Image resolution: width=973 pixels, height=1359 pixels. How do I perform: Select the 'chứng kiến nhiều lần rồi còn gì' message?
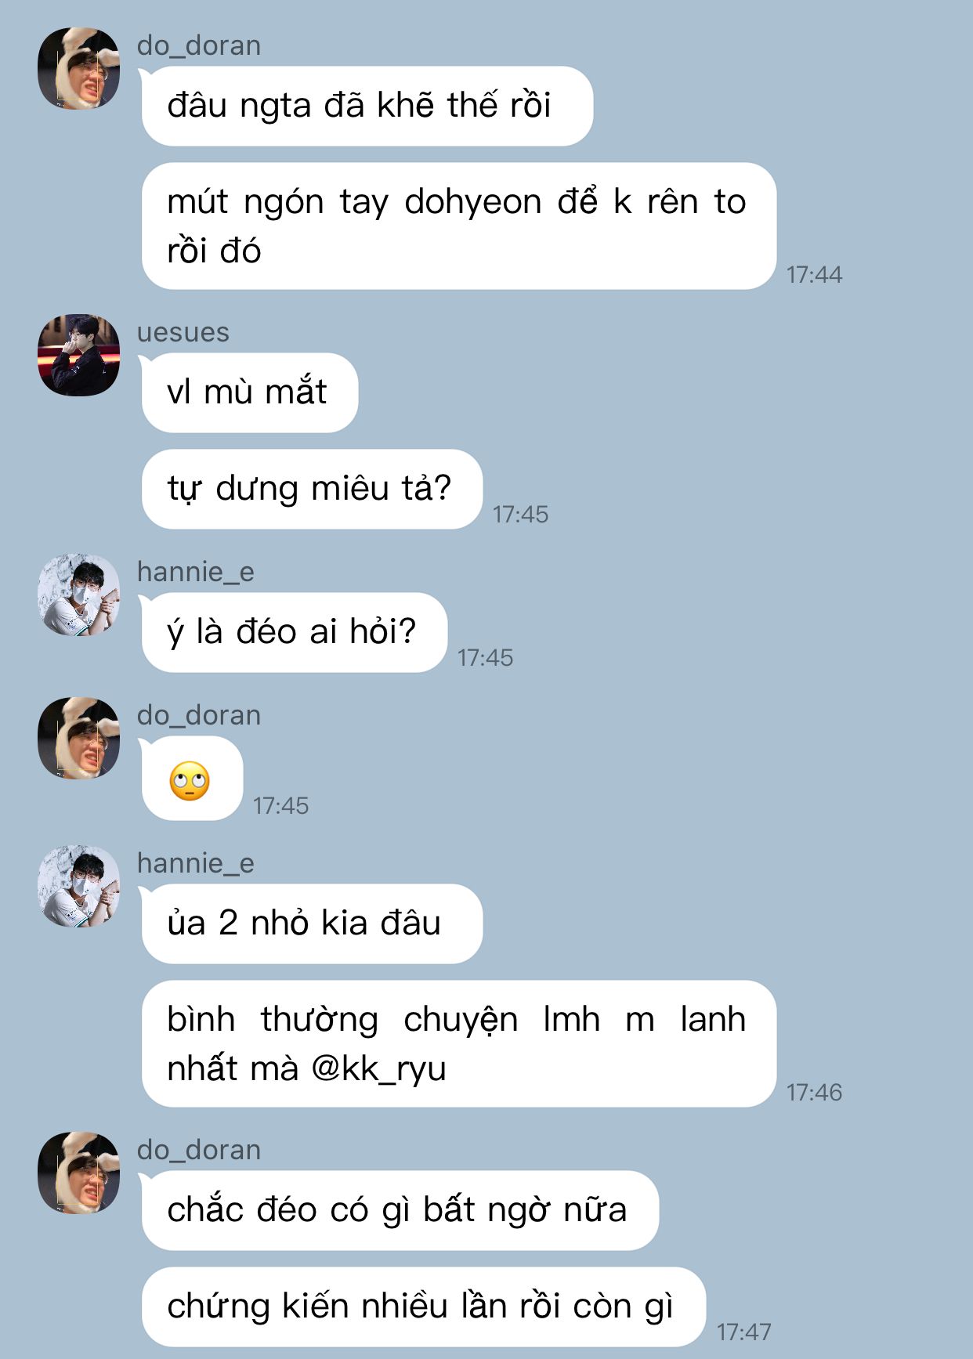click(x=424, y=1307)
